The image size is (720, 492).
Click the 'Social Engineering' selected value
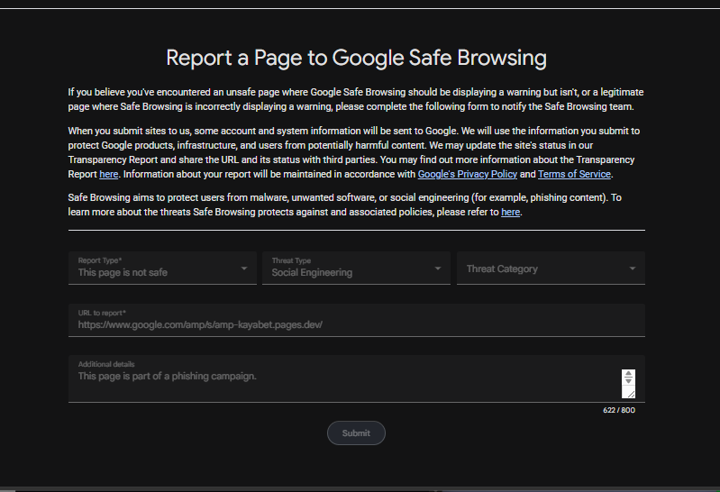[312, 272]
